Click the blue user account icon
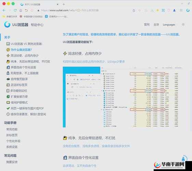Image resolution: width=192 pixels, height=171 pixels. [174, 11]
